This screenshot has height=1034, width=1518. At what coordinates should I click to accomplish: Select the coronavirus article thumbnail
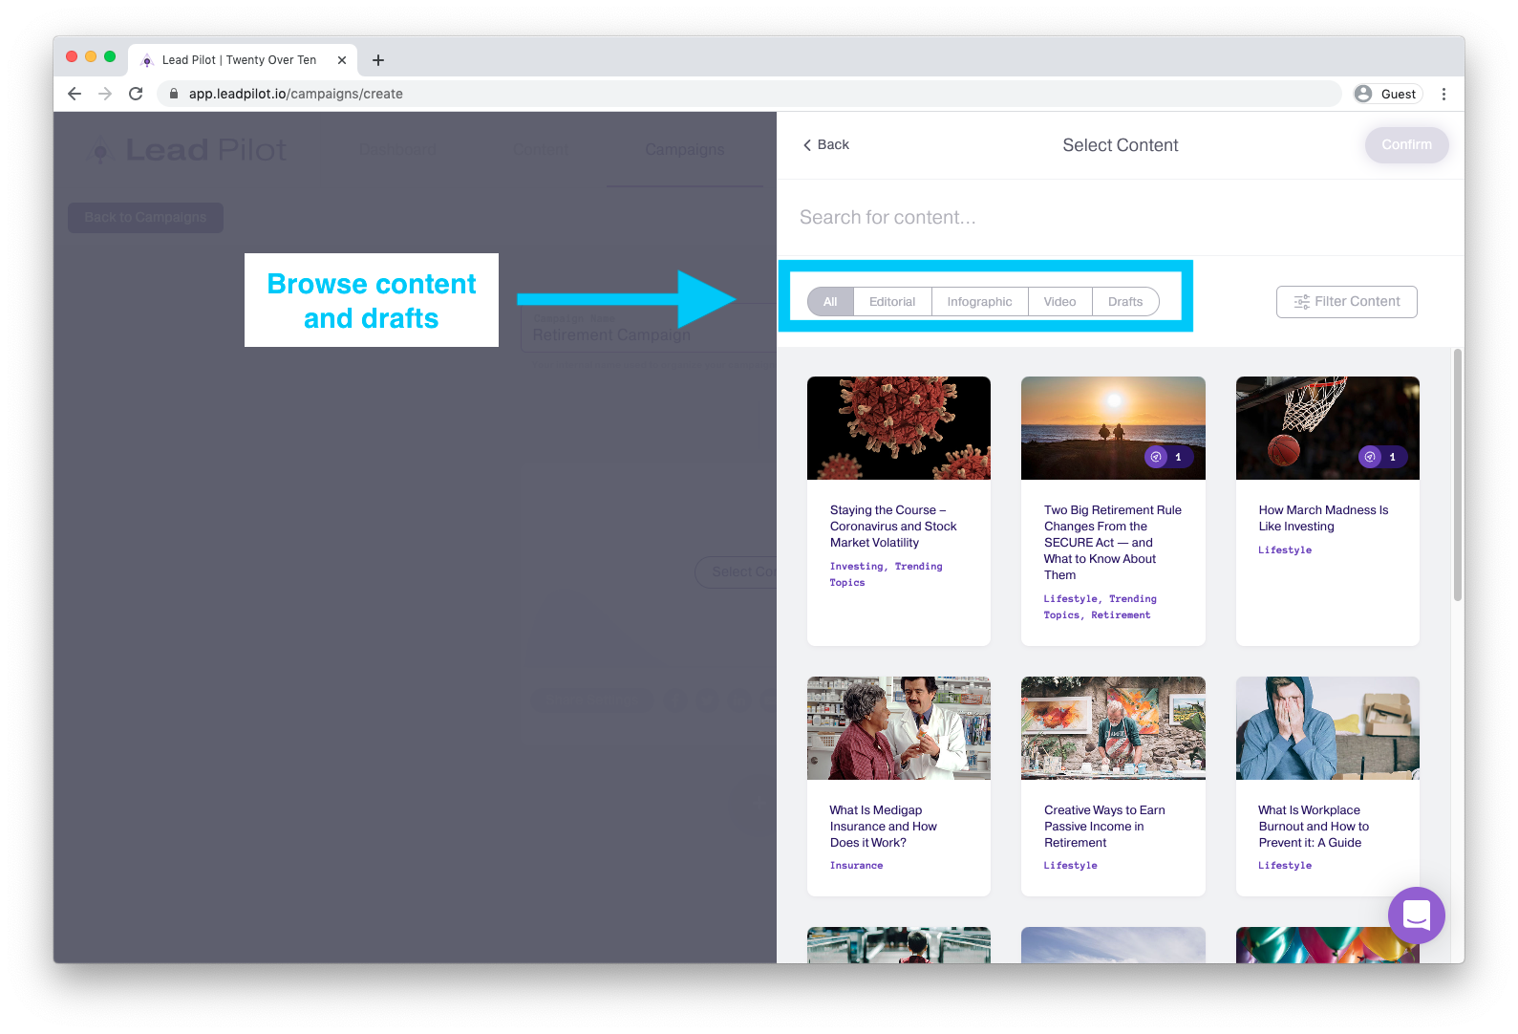tap(899, 428)
